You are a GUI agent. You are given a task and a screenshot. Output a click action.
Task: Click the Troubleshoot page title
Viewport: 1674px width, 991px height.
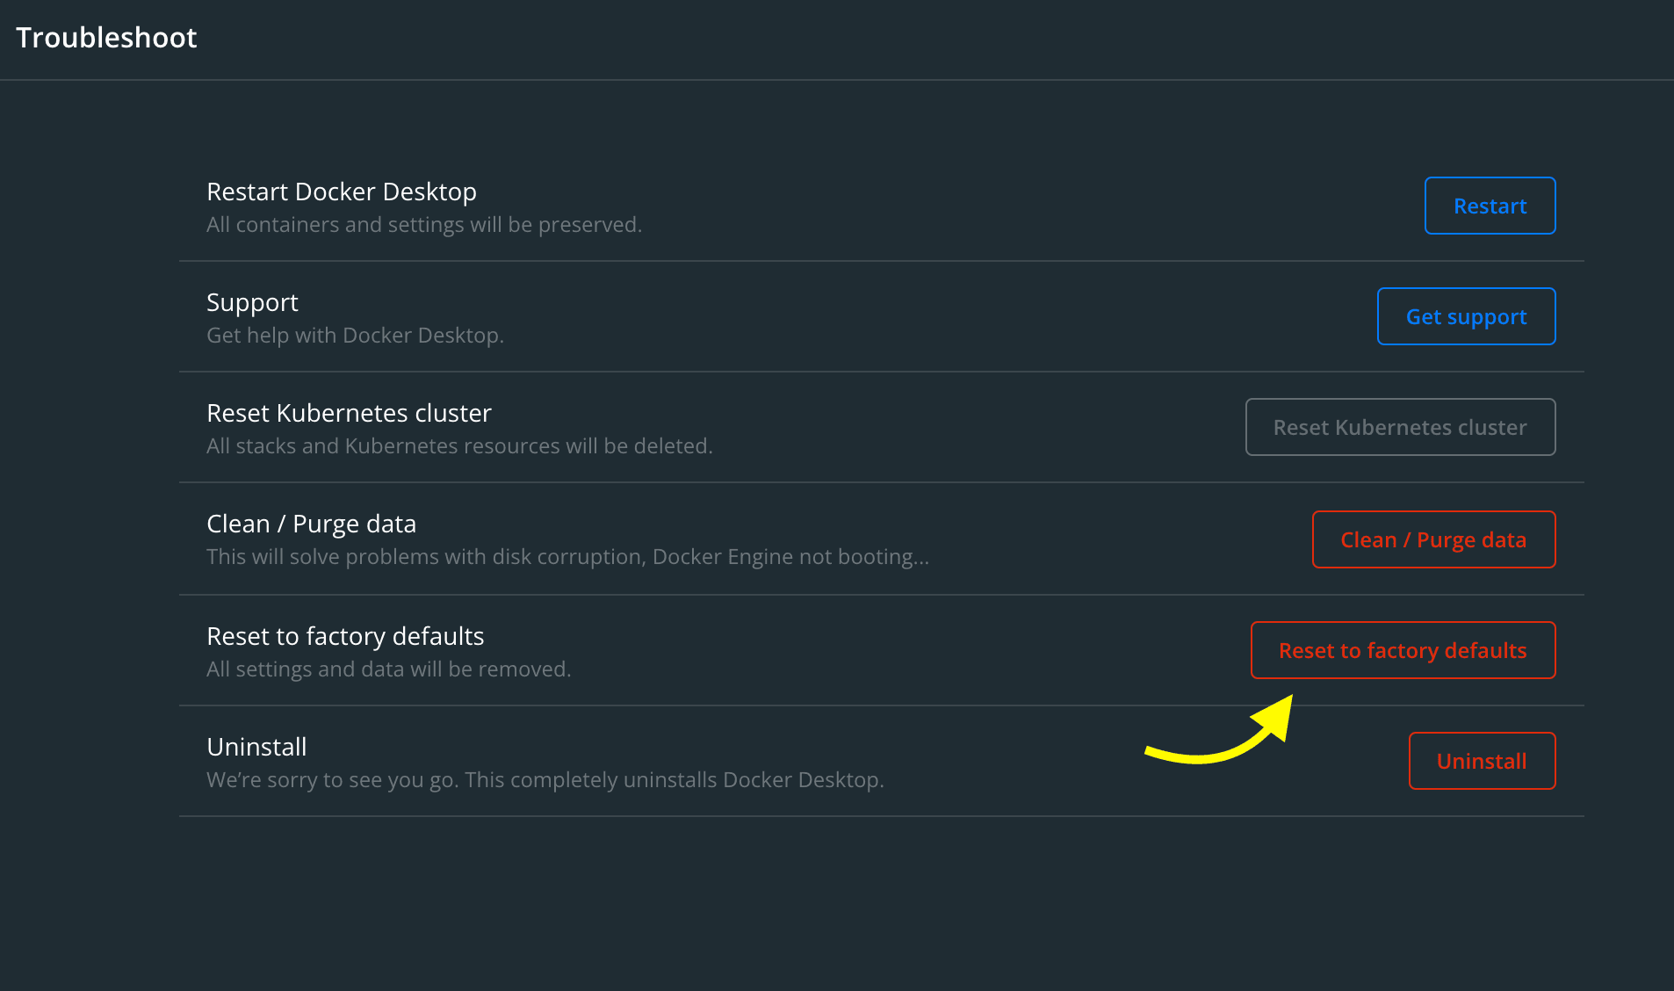(x=106, y=37)
